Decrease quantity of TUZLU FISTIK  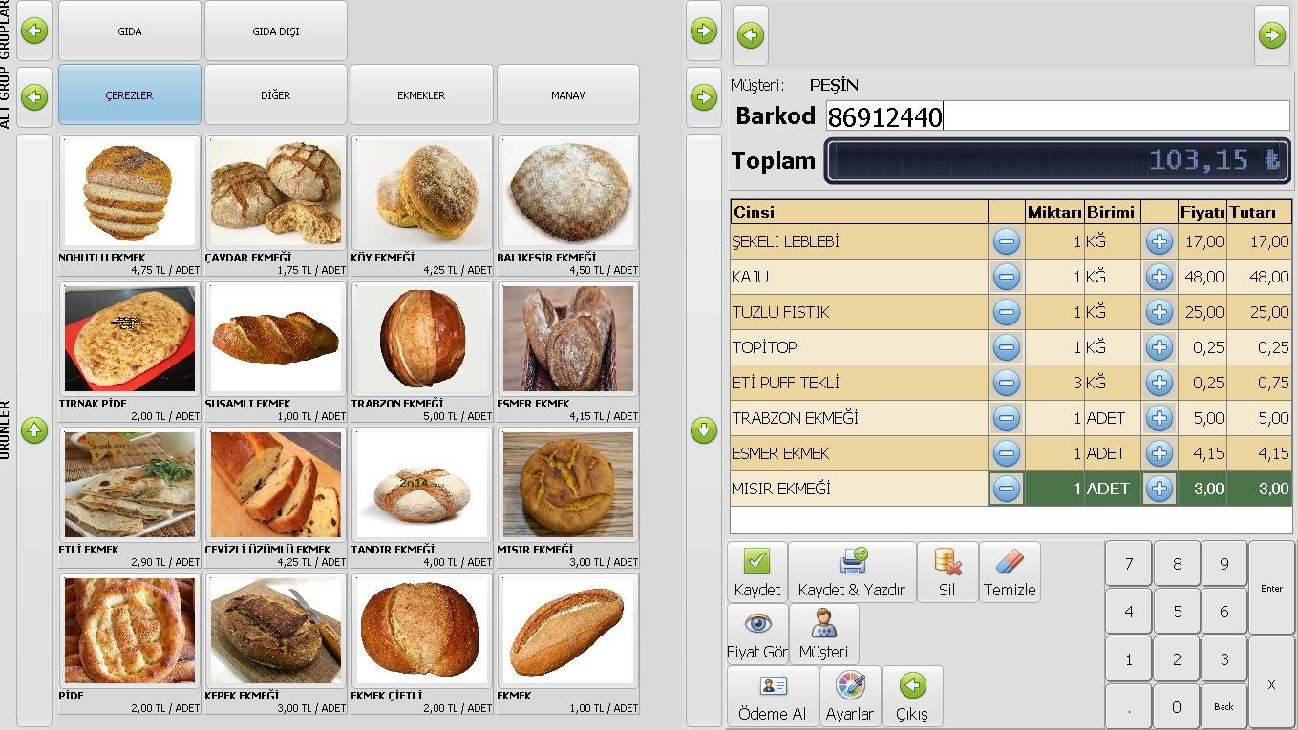(1006, 312)
